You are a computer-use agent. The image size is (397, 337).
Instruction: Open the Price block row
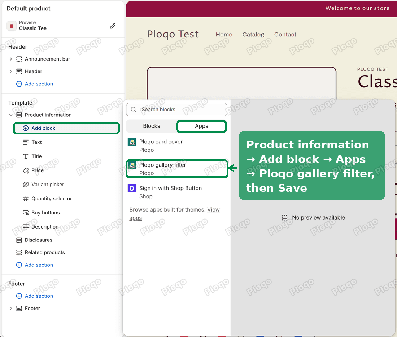pyautogui.click(x=66, y=170)
